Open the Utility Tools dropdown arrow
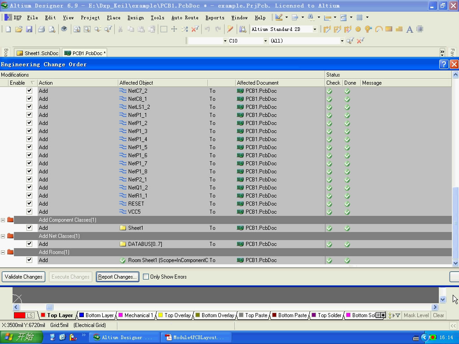Viewport: 459px width, 344px height. (x=286, y=17)
